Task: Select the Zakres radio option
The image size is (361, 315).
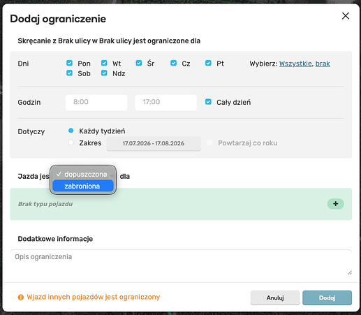Action: click(71, 142)
